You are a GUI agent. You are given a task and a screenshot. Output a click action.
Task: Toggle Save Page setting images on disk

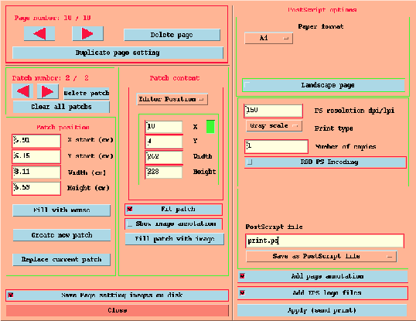tap(117, 295)
